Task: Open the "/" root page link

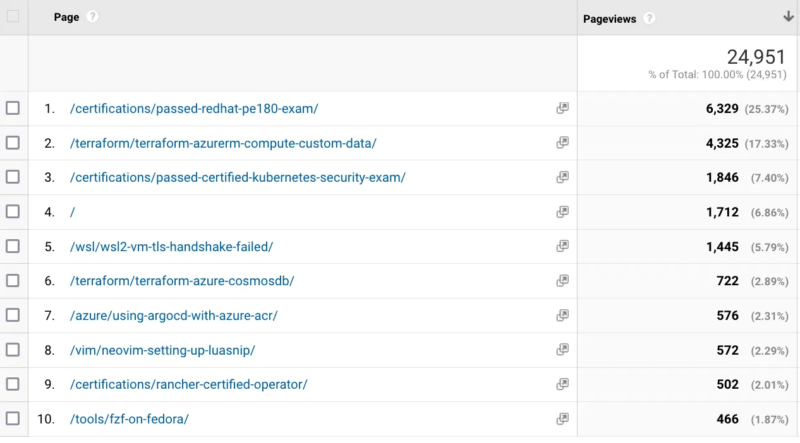Action: [x=73, y=212]
